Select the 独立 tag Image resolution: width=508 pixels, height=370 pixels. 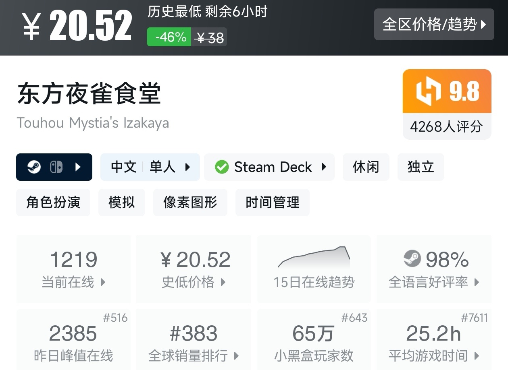421,167
